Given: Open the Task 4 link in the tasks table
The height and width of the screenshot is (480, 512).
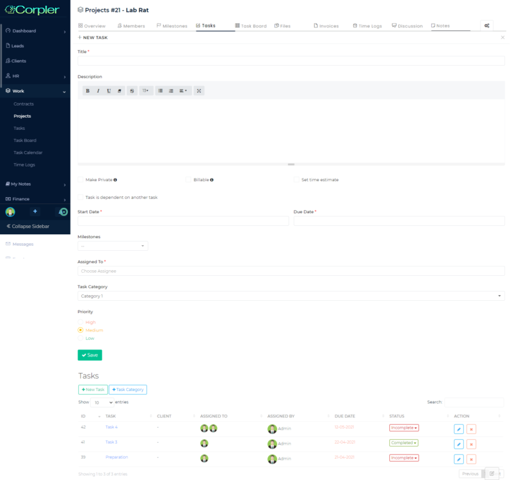Looking at the screenshot, I should (x=111, y=427).
